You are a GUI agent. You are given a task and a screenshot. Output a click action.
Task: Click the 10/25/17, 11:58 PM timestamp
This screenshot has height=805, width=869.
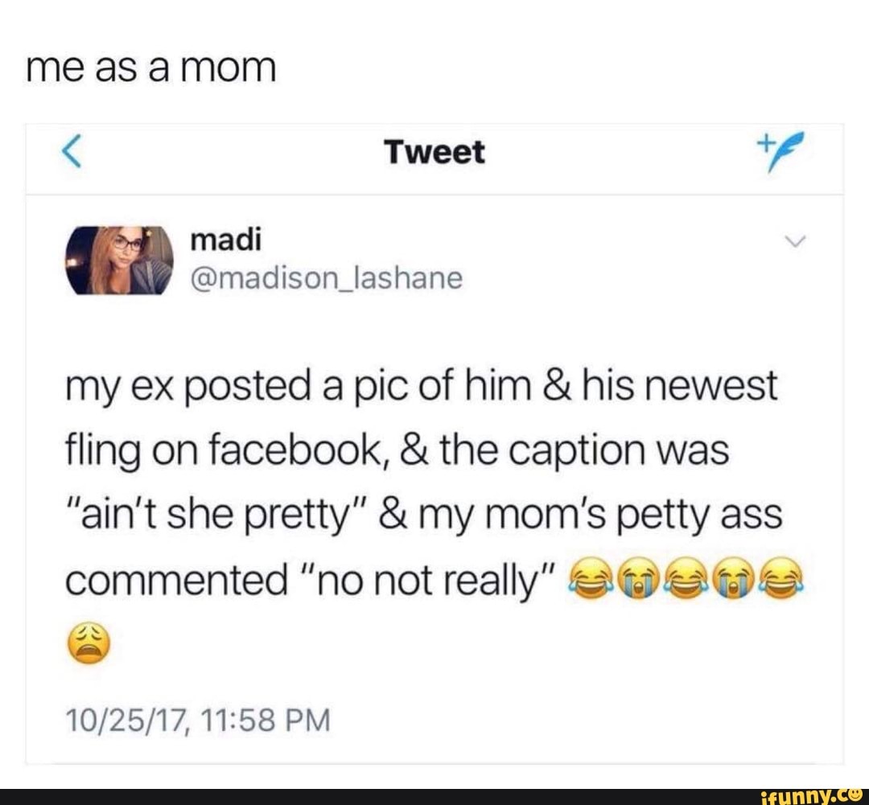click(x=199, y=720)
